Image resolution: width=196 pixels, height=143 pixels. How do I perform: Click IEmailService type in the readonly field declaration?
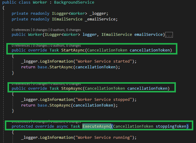[67, 19]
